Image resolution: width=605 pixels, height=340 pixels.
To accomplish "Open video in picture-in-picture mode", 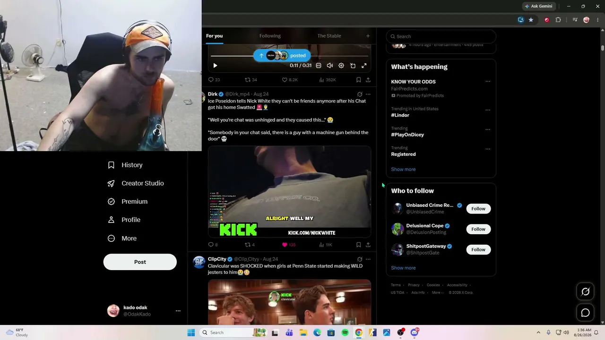I will 353,66.
